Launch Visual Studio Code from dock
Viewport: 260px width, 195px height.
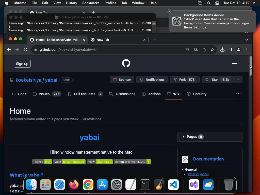pos(173,185)
